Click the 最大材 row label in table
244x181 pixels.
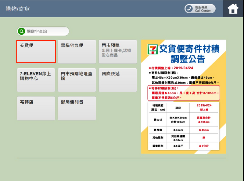[158, 120]
